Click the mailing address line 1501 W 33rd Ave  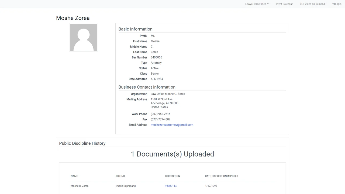(x=162, y=99)
